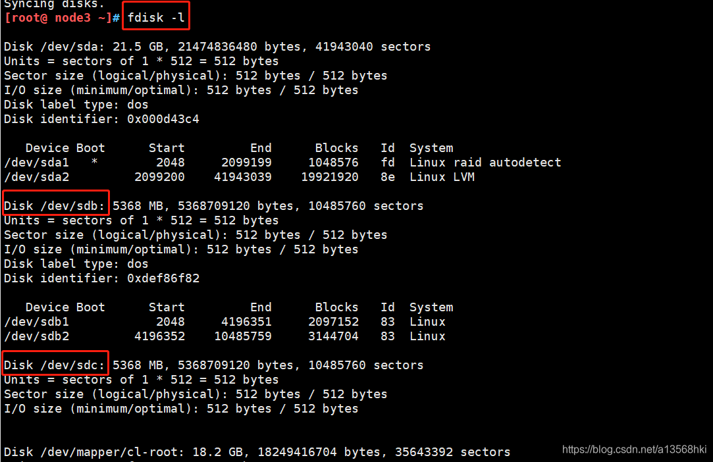Viewport: 713px width, 462px height.
Task: Open the CSDN blog watermark link
Action: pyautogui.click(x=635, y=449)
